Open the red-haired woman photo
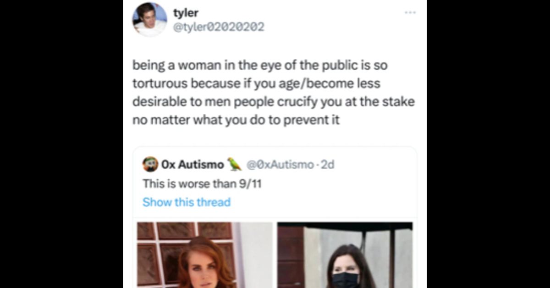 point(205,255)
